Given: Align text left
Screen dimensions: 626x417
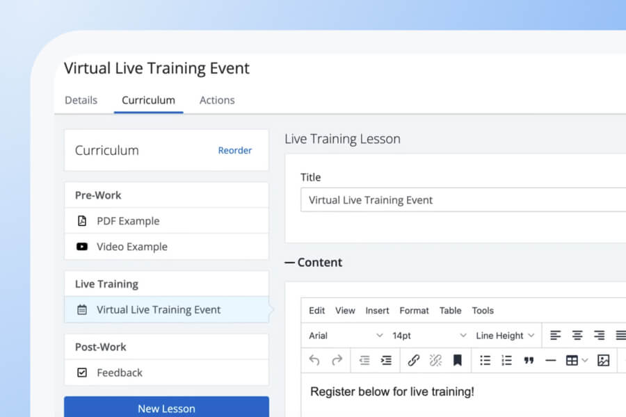Looking at the screenshot, I should 555,335.
